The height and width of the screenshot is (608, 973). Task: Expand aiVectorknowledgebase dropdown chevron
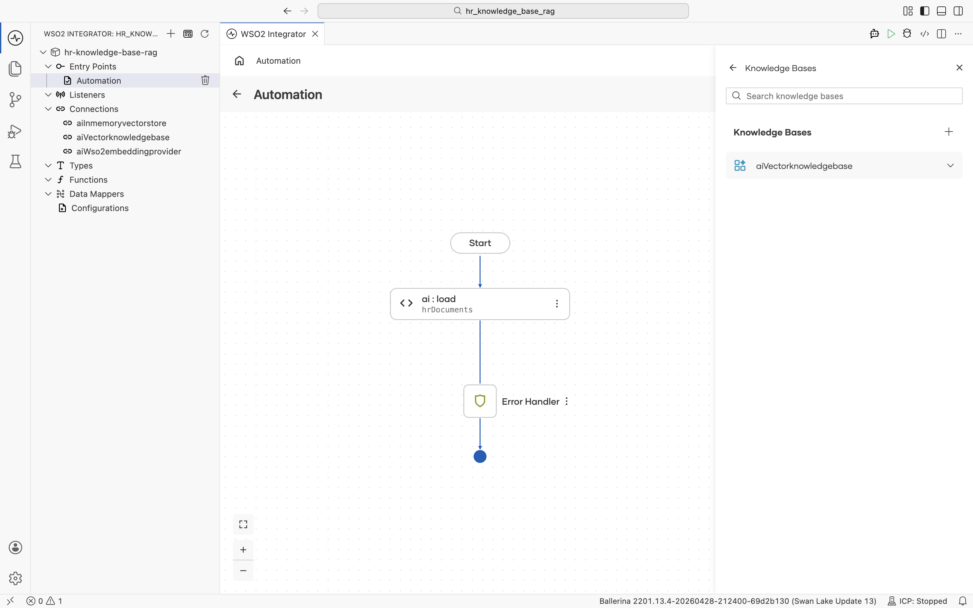click(950, 166)
